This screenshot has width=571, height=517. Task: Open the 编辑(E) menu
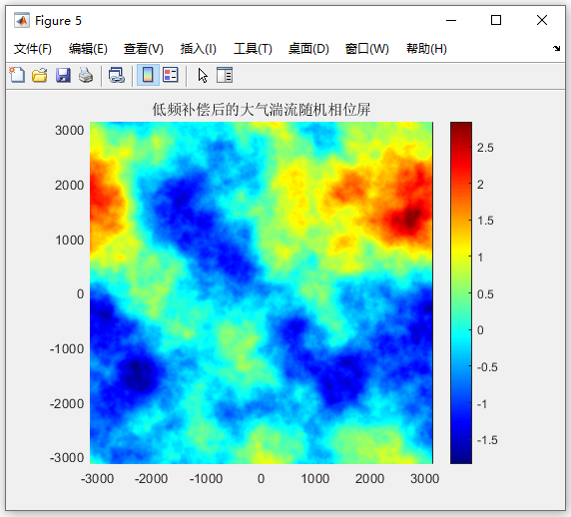point(88,49)
